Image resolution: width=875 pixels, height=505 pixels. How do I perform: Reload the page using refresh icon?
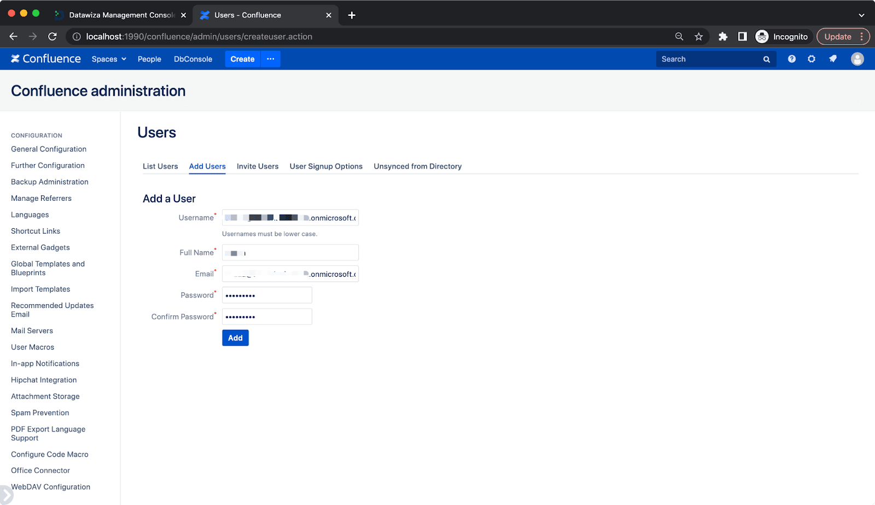pos(52,36)
